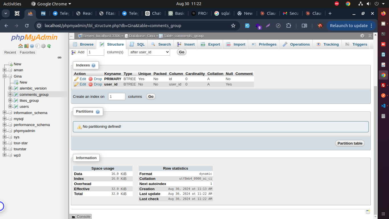
Task: Expand the likes_group table node
Action: pos(10,100)
